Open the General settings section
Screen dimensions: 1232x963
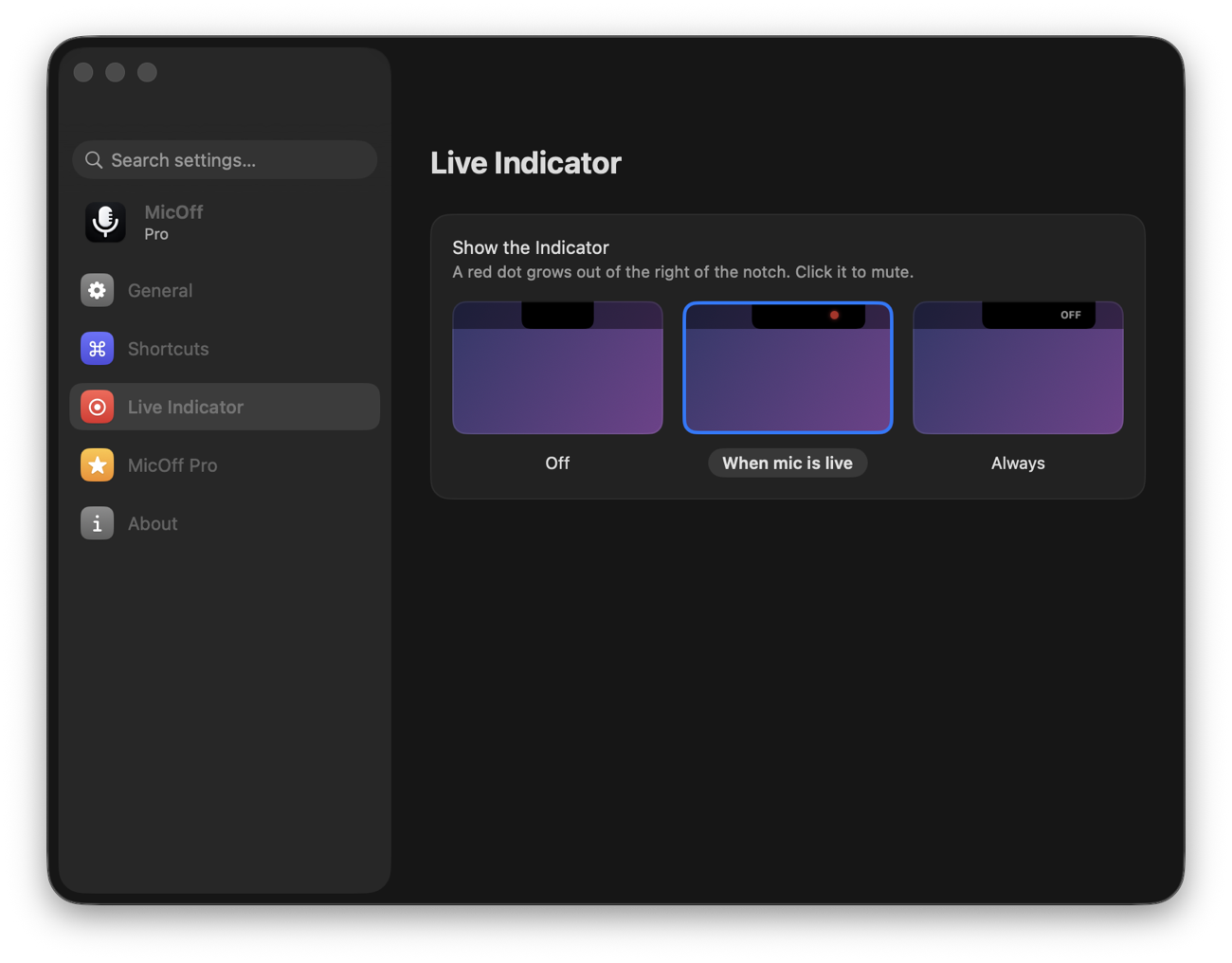(225, 290)
